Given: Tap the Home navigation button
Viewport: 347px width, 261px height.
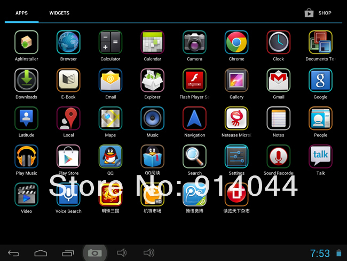Looking at the screenshot, I should tap(41, 253).
